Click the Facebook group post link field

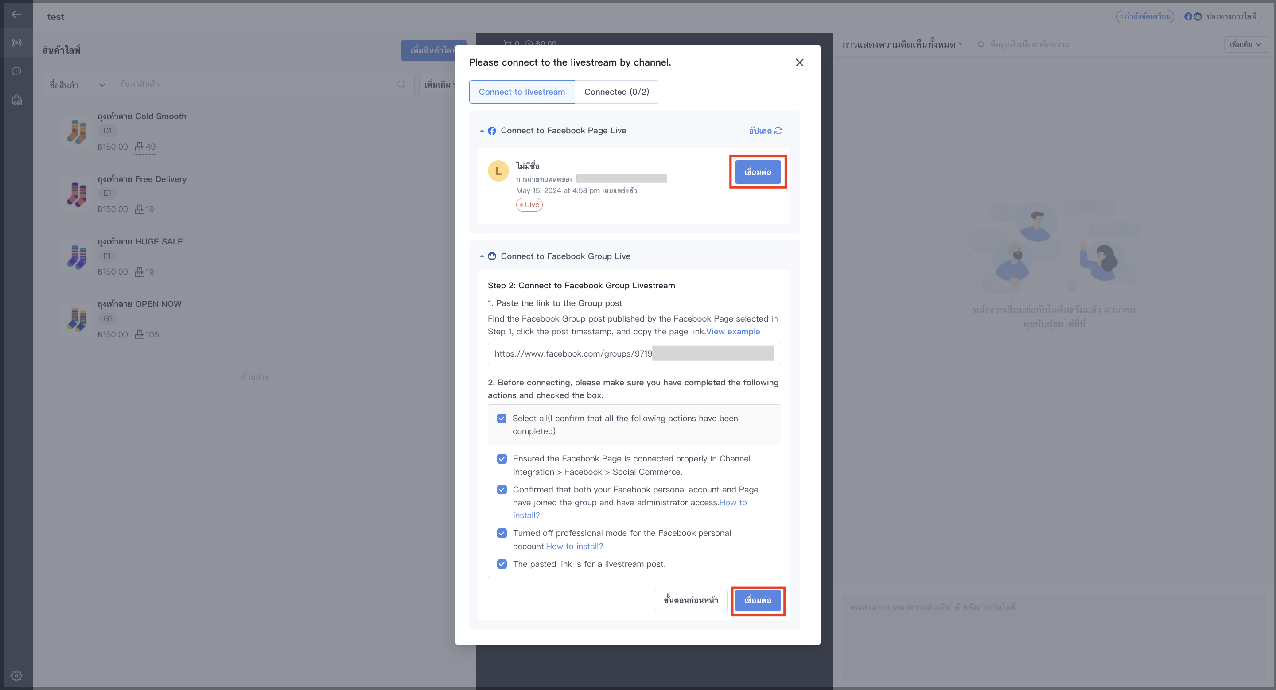[x=634, y=353]
